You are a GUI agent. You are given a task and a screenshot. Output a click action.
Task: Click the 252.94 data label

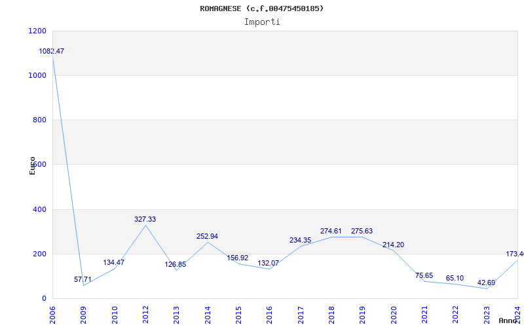click(x=207, y=237)
